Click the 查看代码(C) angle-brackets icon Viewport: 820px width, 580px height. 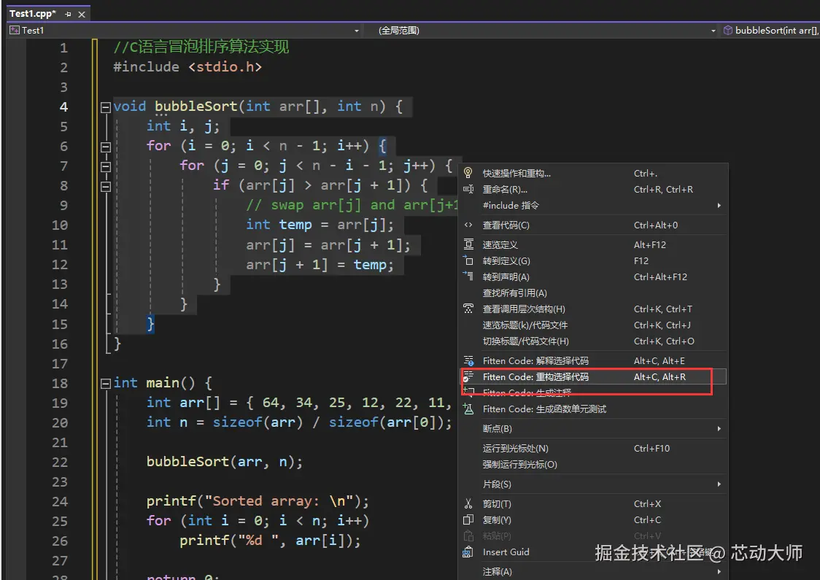[x=468, y=225]
